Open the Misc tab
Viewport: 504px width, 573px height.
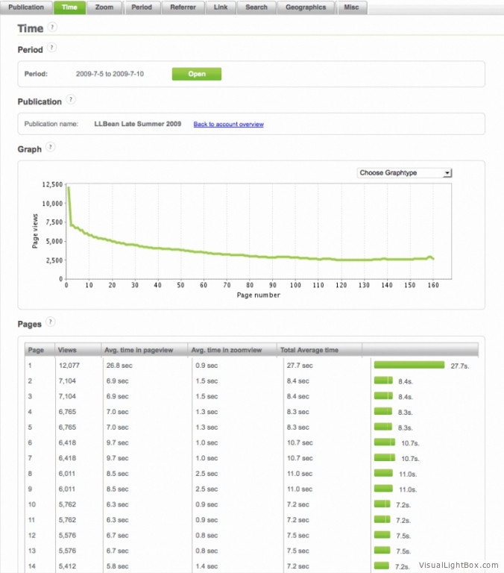[350, 7]
